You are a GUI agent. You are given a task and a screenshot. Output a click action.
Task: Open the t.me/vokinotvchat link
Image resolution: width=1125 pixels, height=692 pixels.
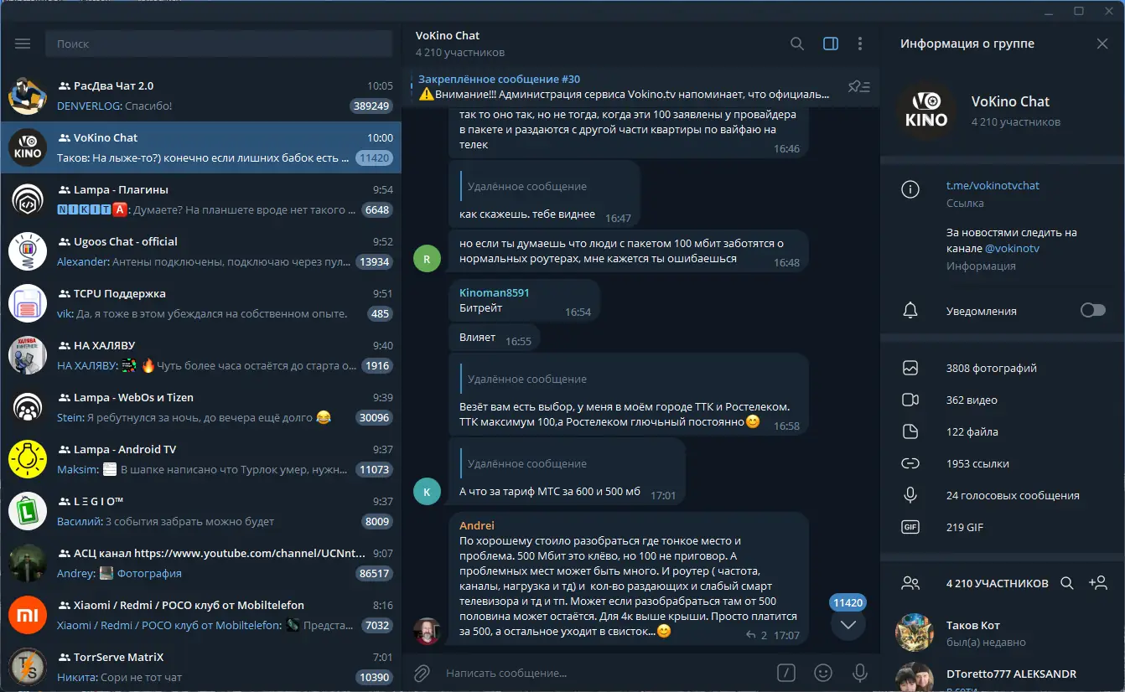(993, 185)
